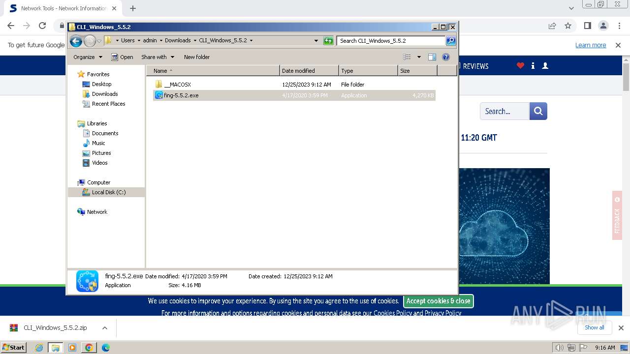Image resolution: width=630 pixels, height=354 pixels.
Task: Open the Share with menu
Action: [x=157, y=57]
